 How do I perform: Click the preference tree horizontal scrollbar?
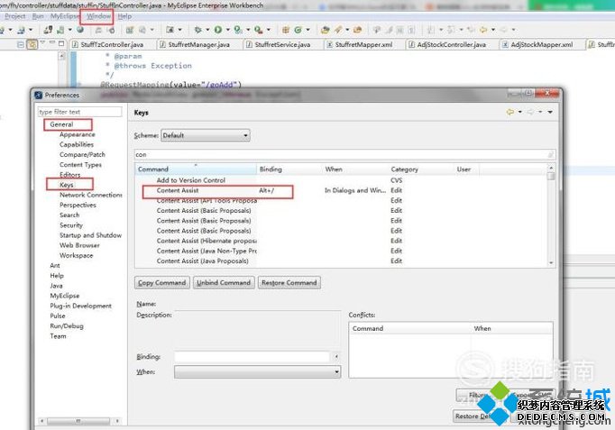tap(78, 421)
